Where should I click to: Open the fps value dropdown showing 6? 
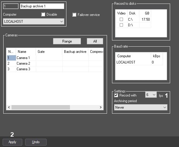click(x=151, y=94)
